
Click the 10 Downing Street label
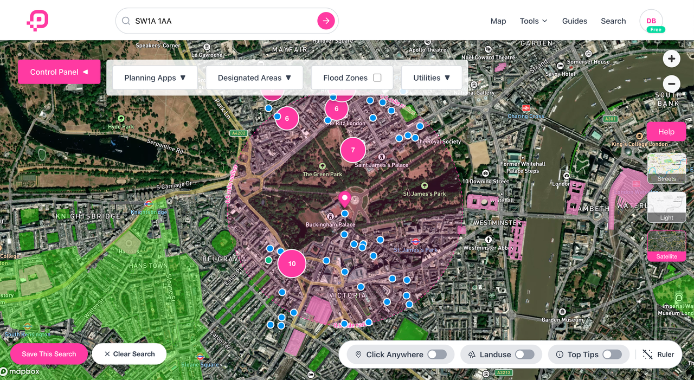point(486,182)
